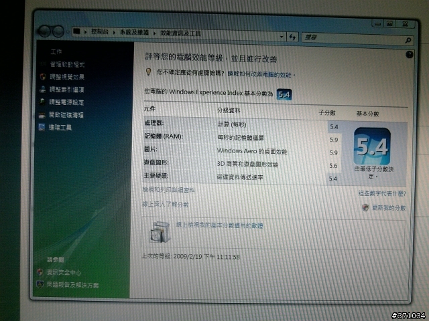The height and width of the screenshot is (321, 429).
Task: Open 線上檢視我的基本分數適用的軟體 link
Action: pyautogui.click(x=219, y=225)
